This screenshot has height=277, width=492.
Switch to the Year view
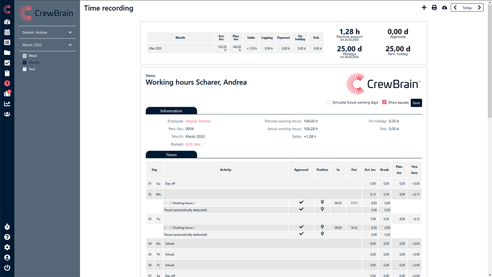[x=32, y=69]
